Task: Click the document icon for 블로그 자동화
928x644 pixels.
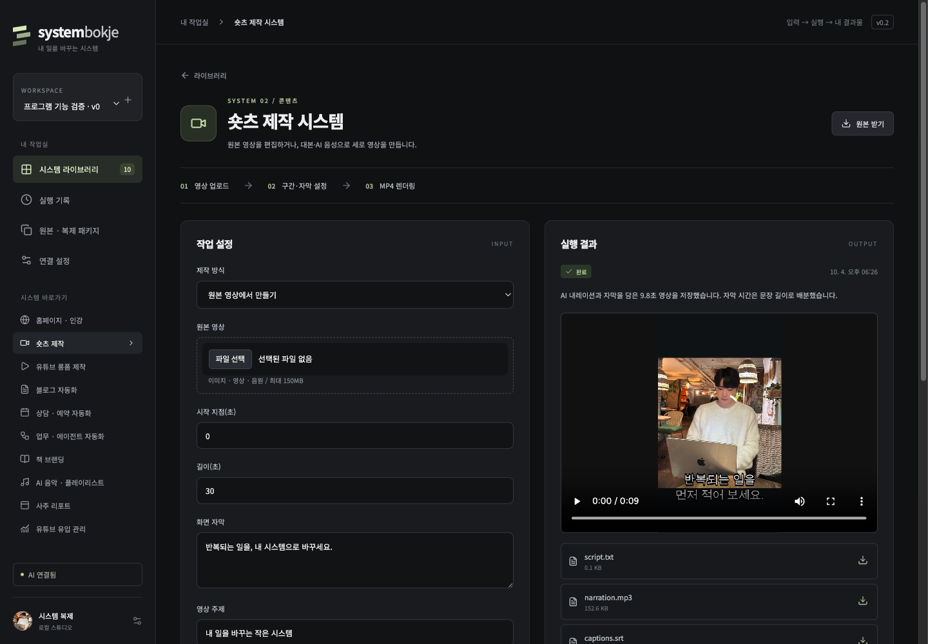Action: [x=25, y=390]
